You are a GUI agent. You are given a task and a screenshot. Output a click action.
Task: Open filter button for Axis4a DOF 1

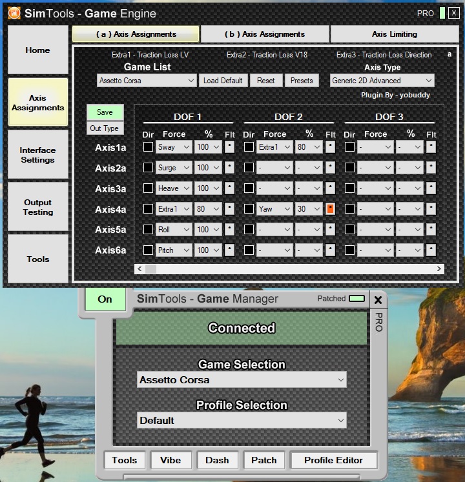(x=229, y=209)
